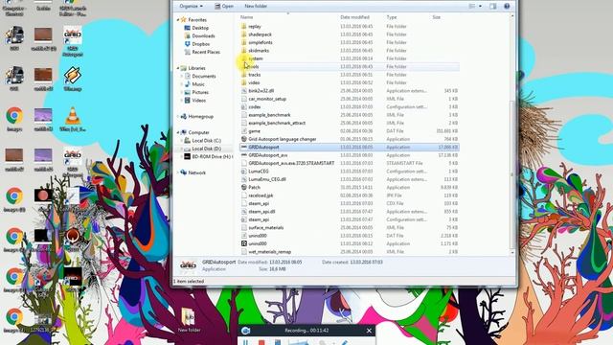613x345 pixels.
Task: Select Network icon in navigation pane
Action: [x=183, y=172]
